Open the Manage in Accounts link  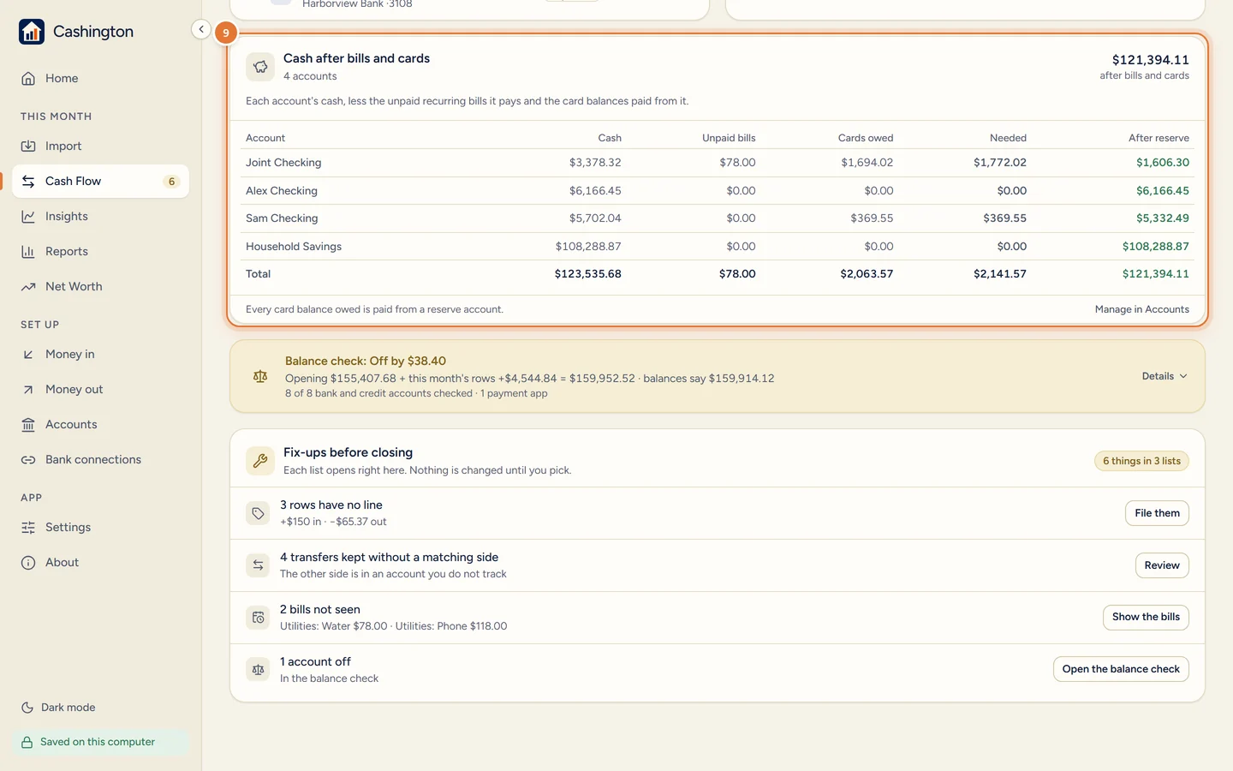[x=1141, y=309]
